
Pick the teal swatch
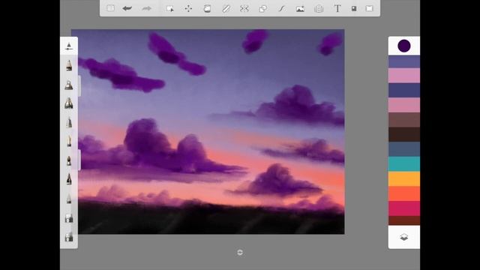404,163
